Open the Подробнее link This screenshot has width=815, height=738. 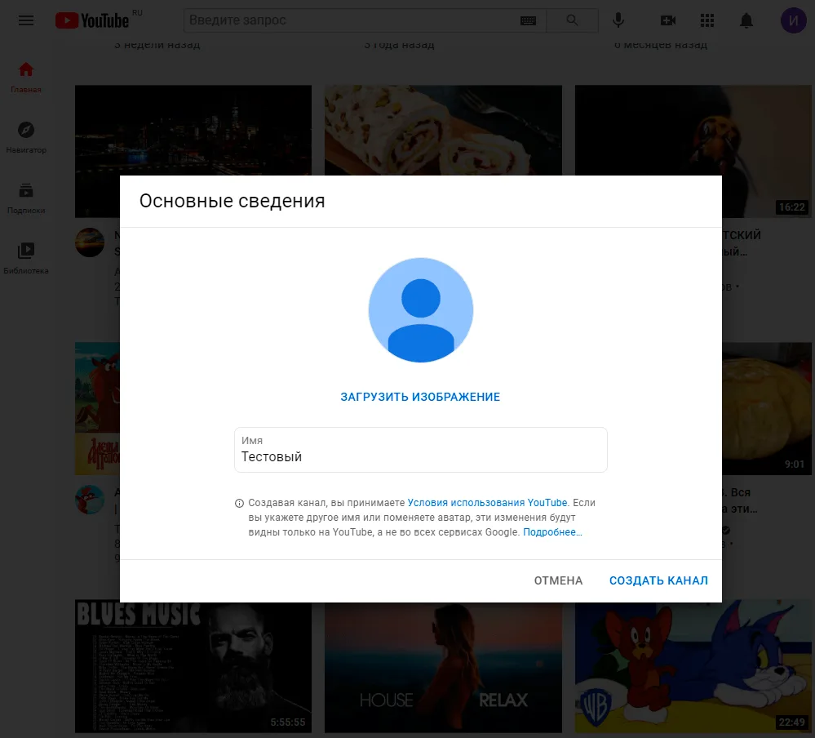(x=552, y=532)
